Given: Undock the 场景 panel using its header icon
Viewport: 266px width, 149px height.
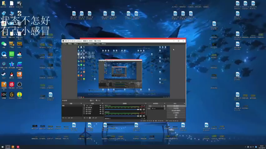Looking at the screenshot, I should [x=81, y=103].
